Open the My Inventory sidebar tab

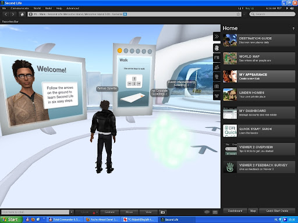217,86
